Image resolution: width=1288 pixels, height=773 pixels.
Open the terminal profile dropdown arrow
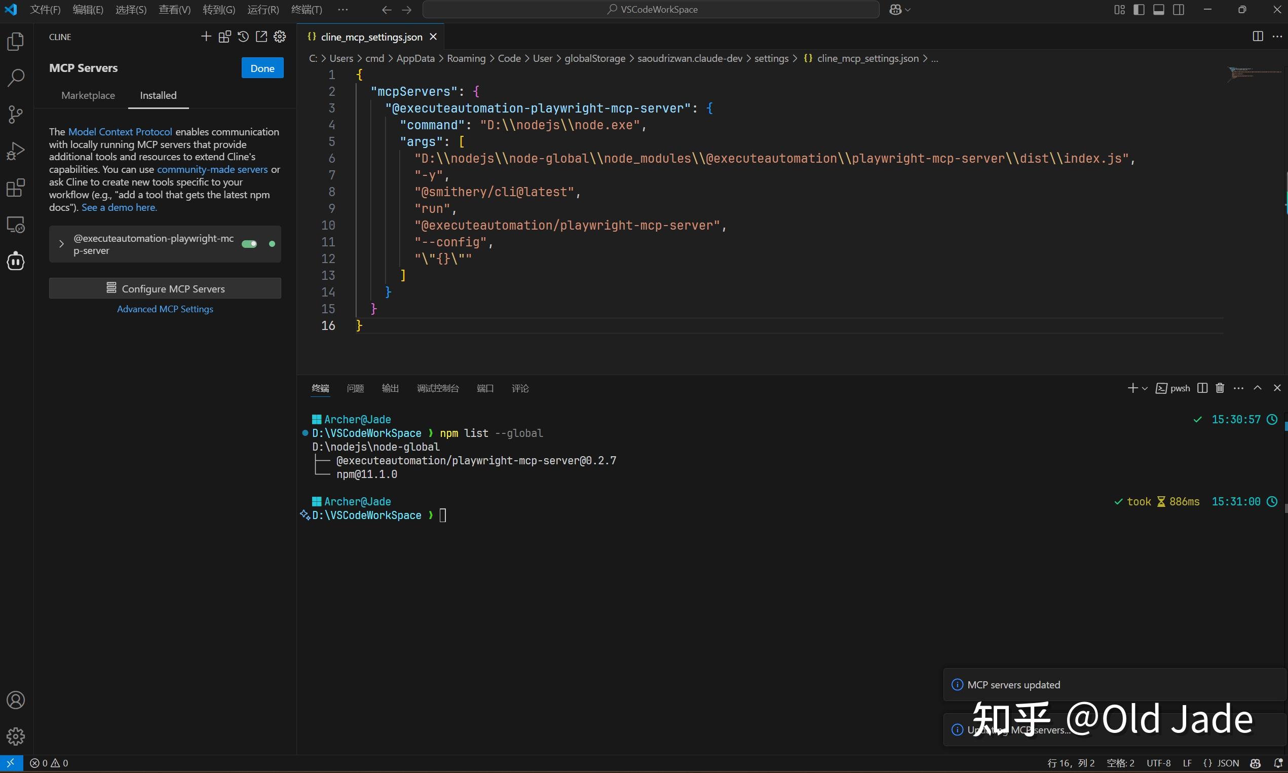pos(1144,388)
